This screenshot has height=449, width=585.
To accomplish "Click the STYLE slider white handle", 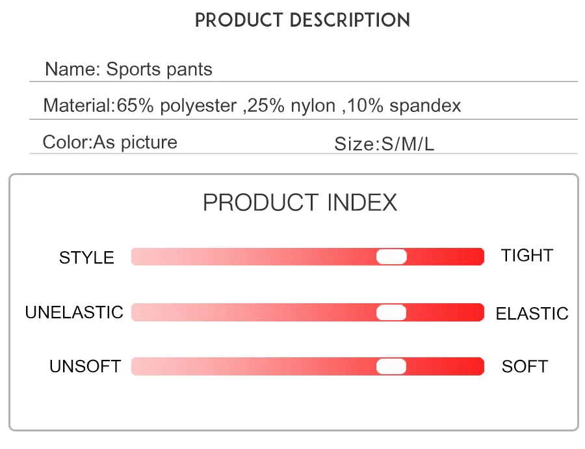I will point(391,256).
